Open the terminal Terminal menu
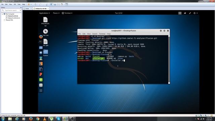 click(x=102, y=34)
